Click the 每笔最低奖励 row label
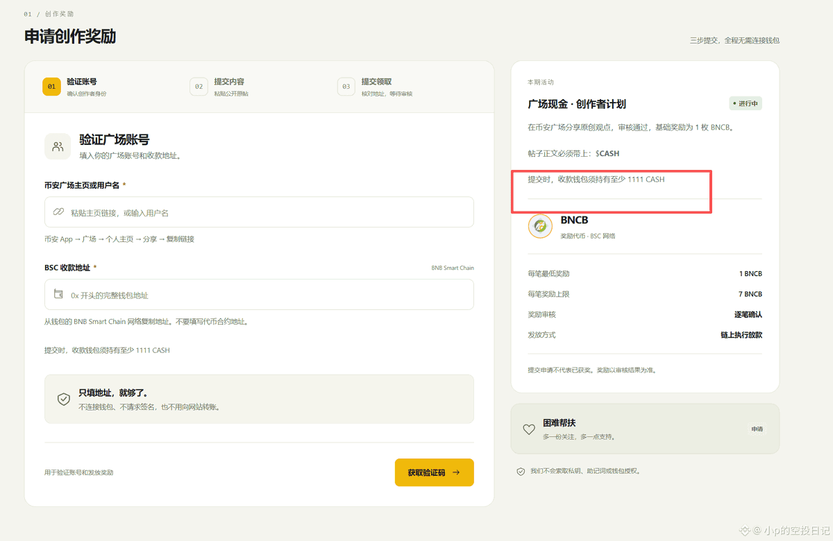The width and height of the screenshot is (833, 541). click(548, 274)
